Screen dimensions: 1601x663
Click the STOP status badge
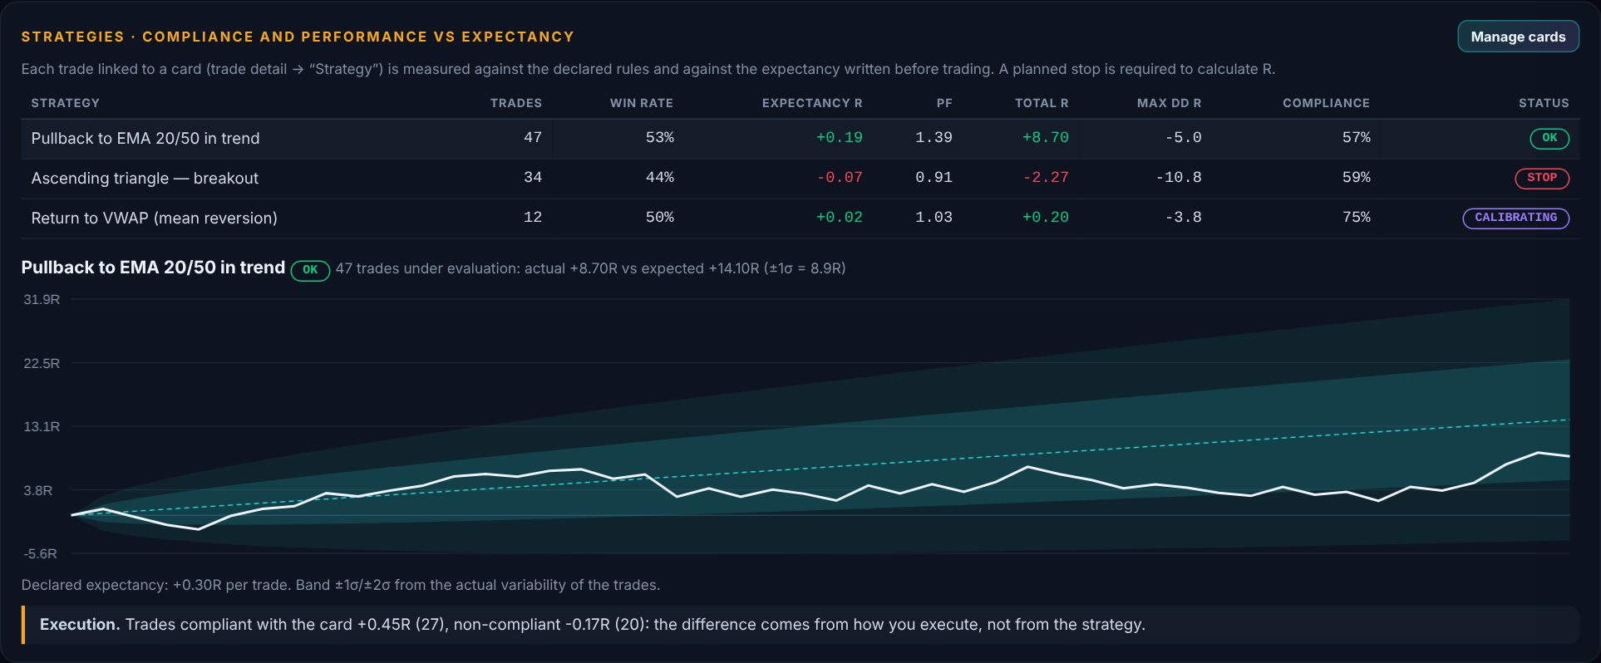pyautogui.click(x=1542, y=178)
